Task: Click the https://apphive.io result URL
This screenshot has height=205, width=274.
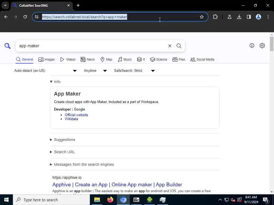Action: point(67,178)
